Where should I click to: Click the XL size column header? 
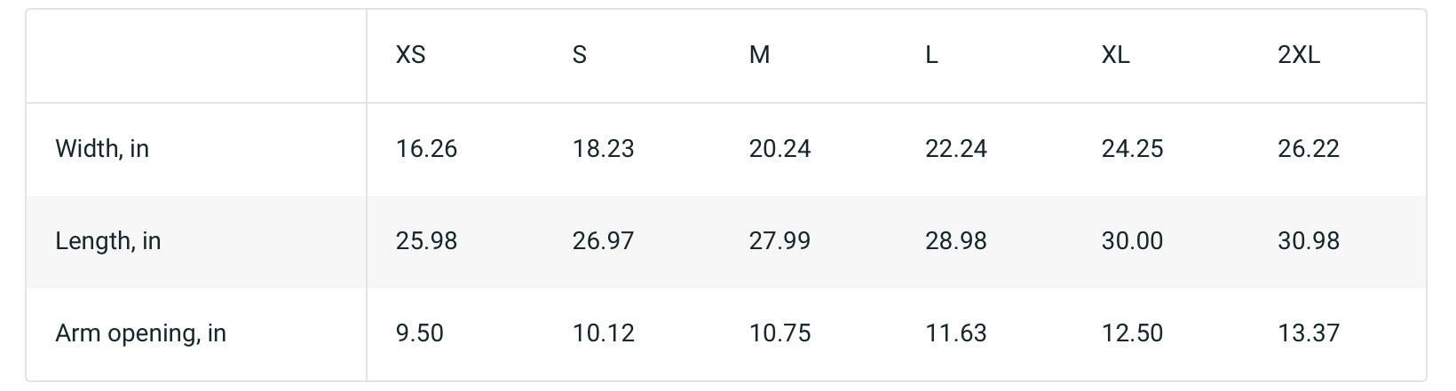pos(1115,55)
